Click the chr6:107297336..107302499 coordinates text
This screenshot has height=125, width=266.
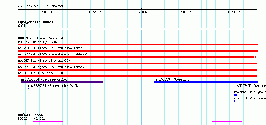[x=40, y=6]
